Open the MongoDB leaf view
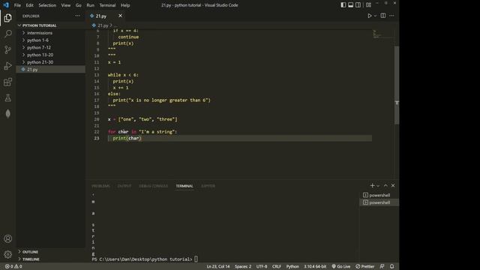Image resolution: width=480 pixels, height=270 pixels. [x=8, y=114]
